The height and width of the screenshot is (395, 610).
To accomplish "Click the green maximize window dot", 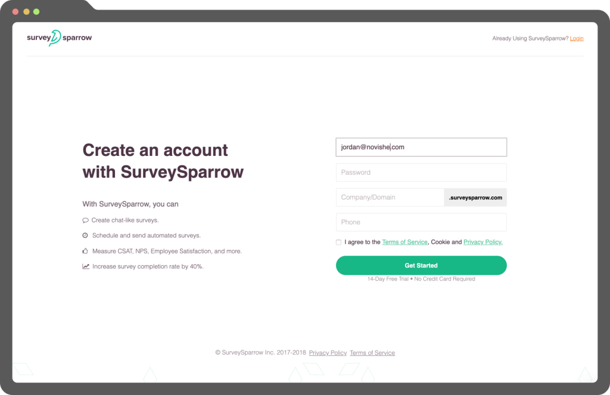I will [x=36, y=12].
